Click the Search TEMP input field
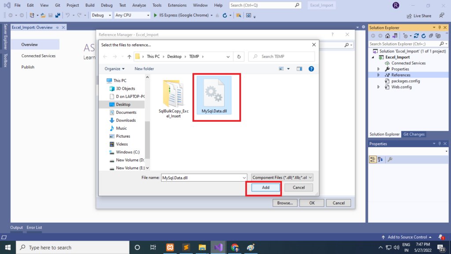 [281, 57]
